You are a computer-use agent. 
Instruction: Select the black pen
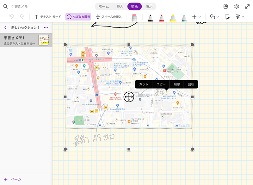pyautogui.click(x=150, y=18)
